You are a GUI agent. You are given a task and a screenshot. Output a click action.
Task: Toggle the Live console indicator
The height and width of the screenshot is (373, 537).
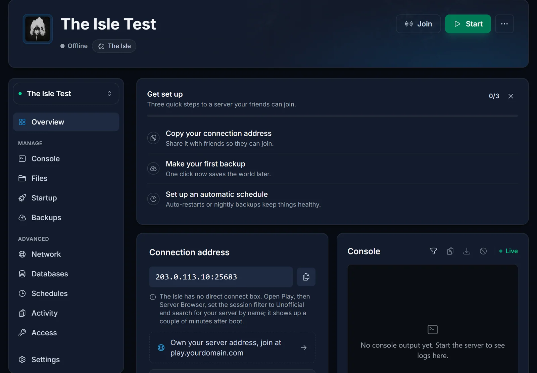(508, 251)
